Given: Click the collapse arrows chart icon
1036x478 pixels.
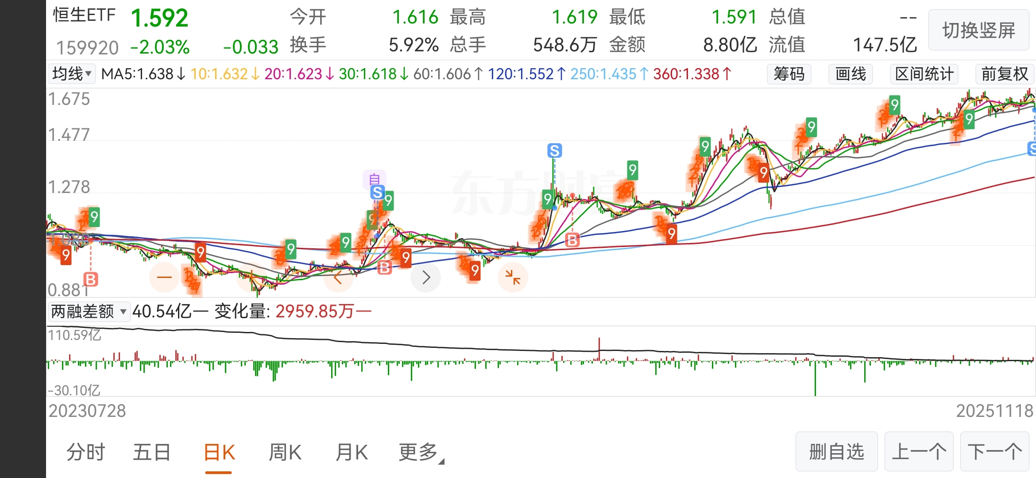Looking at the screenshot, I should pos(513,278).
